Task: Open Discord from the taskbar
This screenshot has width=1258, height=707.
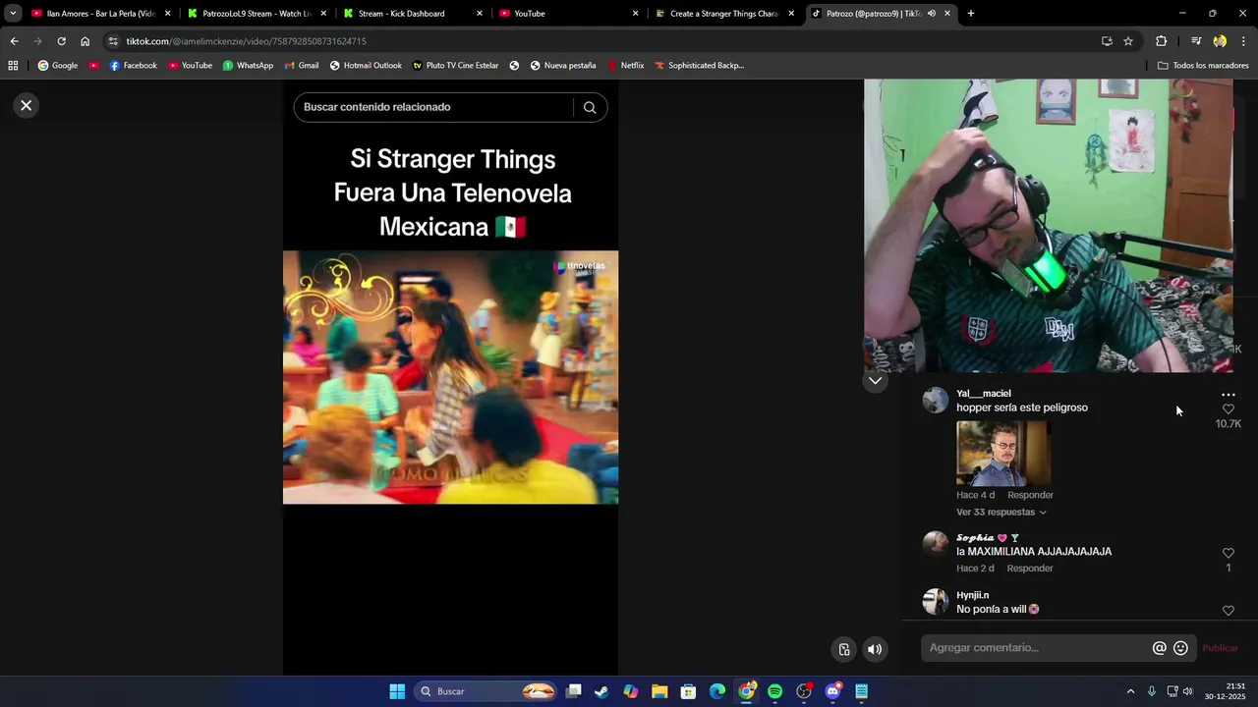Action: (833, 691)
